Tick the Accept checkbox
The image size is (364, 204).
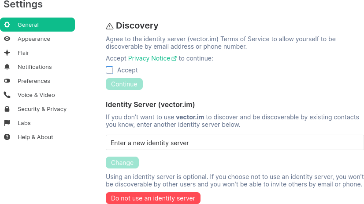click(x=110, y=70)
